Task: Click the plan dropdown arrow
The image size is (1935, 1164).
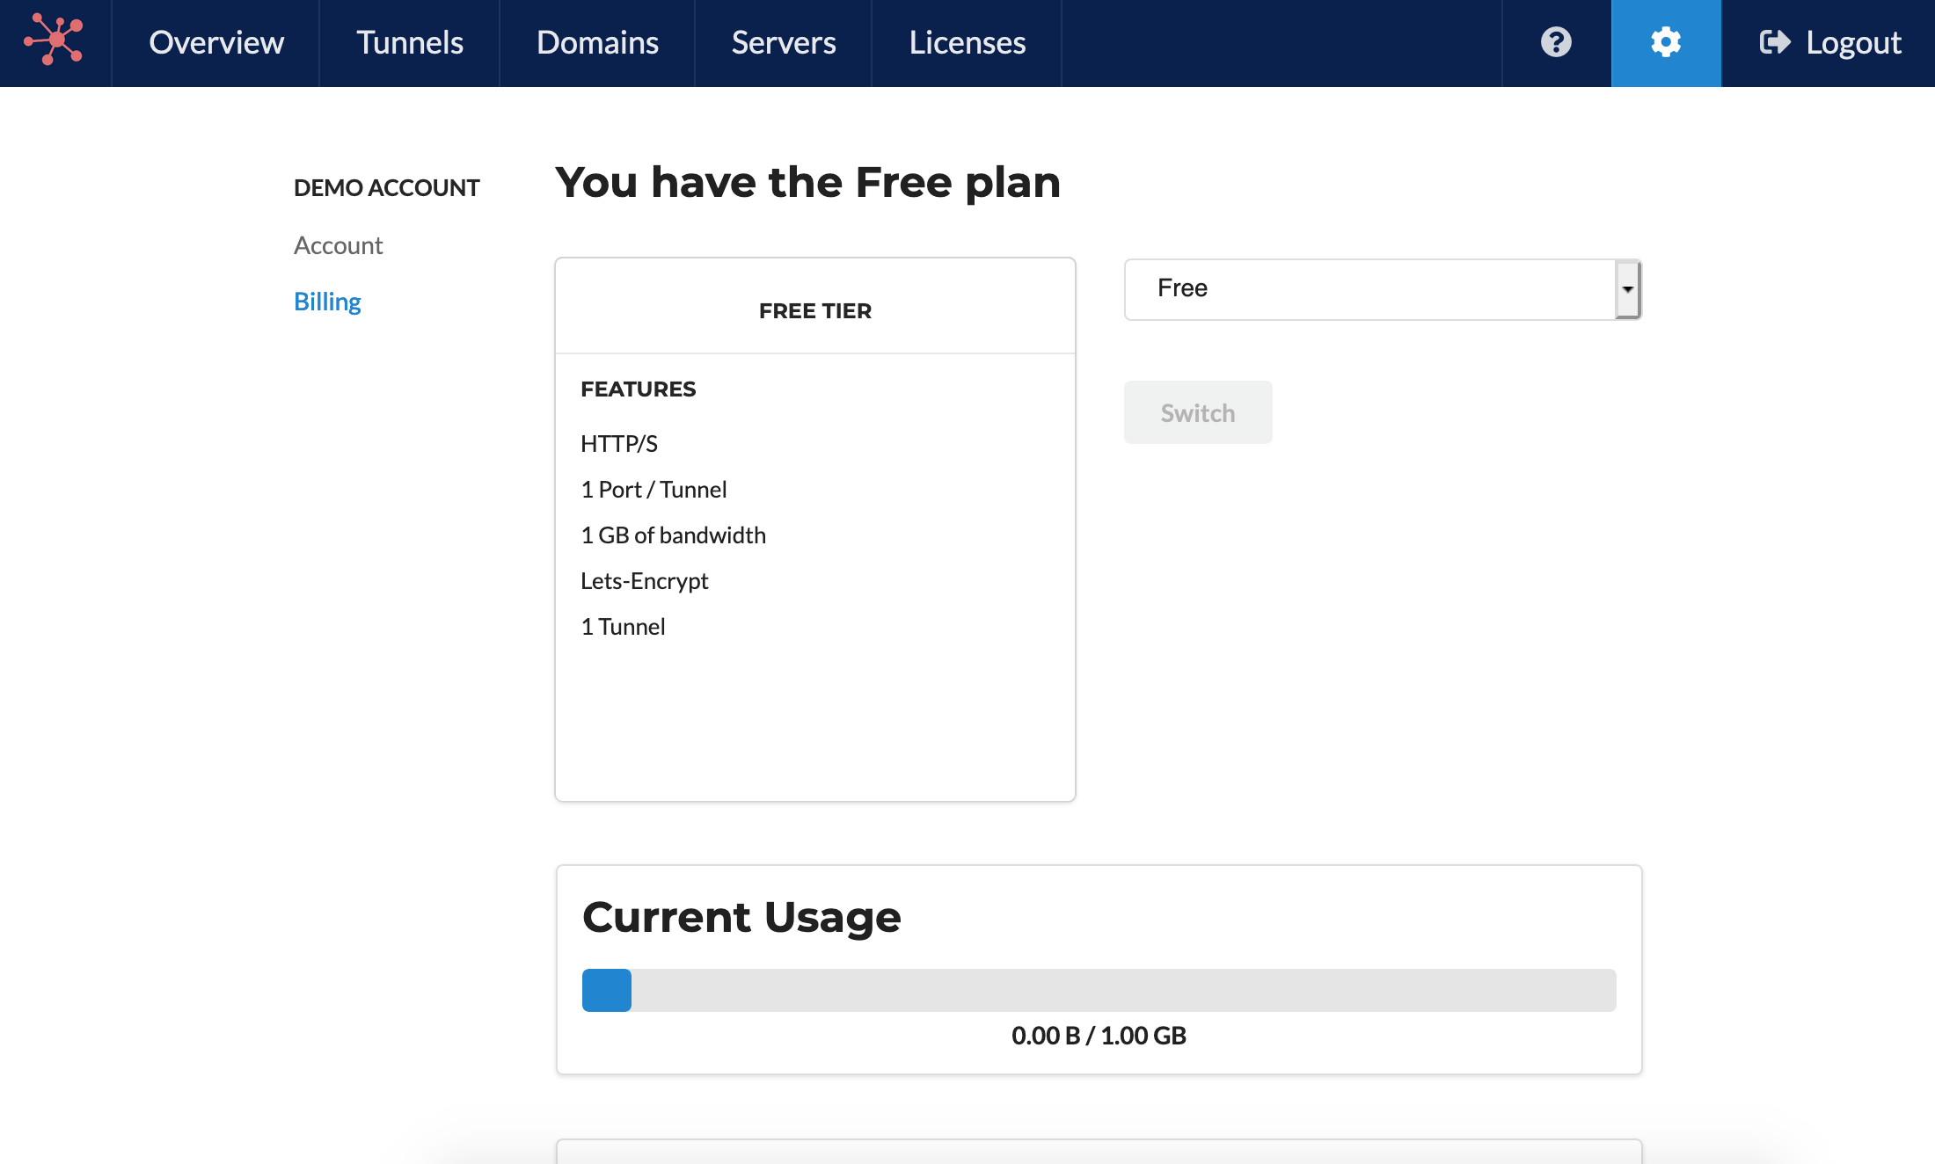Action: click(1628, 289)
